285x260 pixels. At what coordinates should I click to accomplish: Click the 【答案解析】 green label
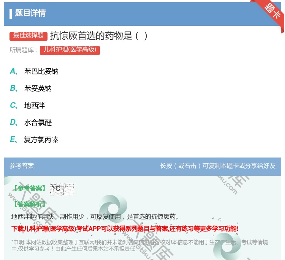point(29,205)
